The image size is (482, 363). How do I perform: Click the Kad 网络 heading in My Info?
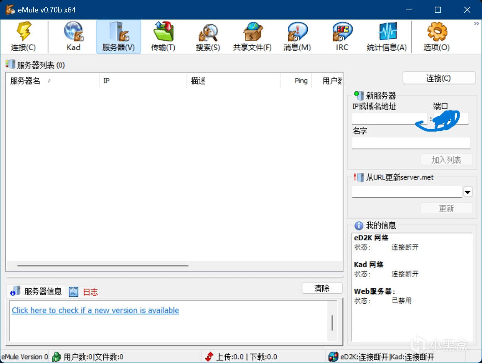point(369,265)
